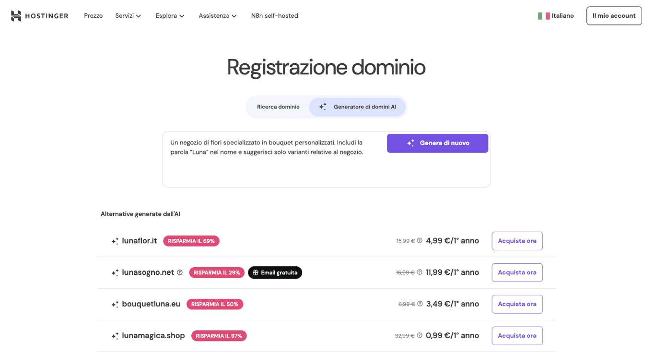The image size is (655, 352).
Task: Click Genera di nuovo
Action: [x=437, y=143]
